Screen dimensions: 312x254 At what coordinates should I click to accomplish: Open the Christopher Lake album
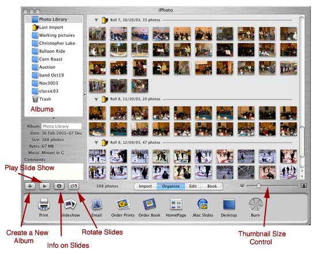(54, 43)
